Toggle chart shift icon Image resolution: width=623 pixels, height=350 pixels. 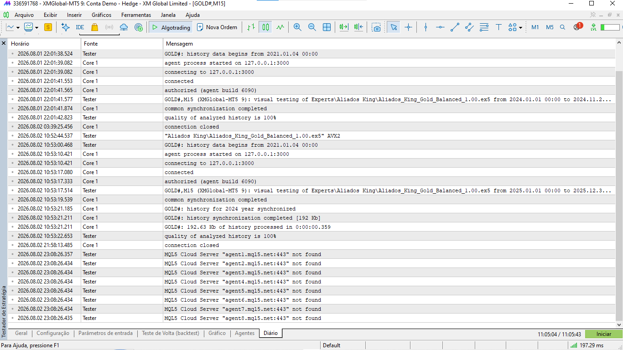[x=358, y=27]
